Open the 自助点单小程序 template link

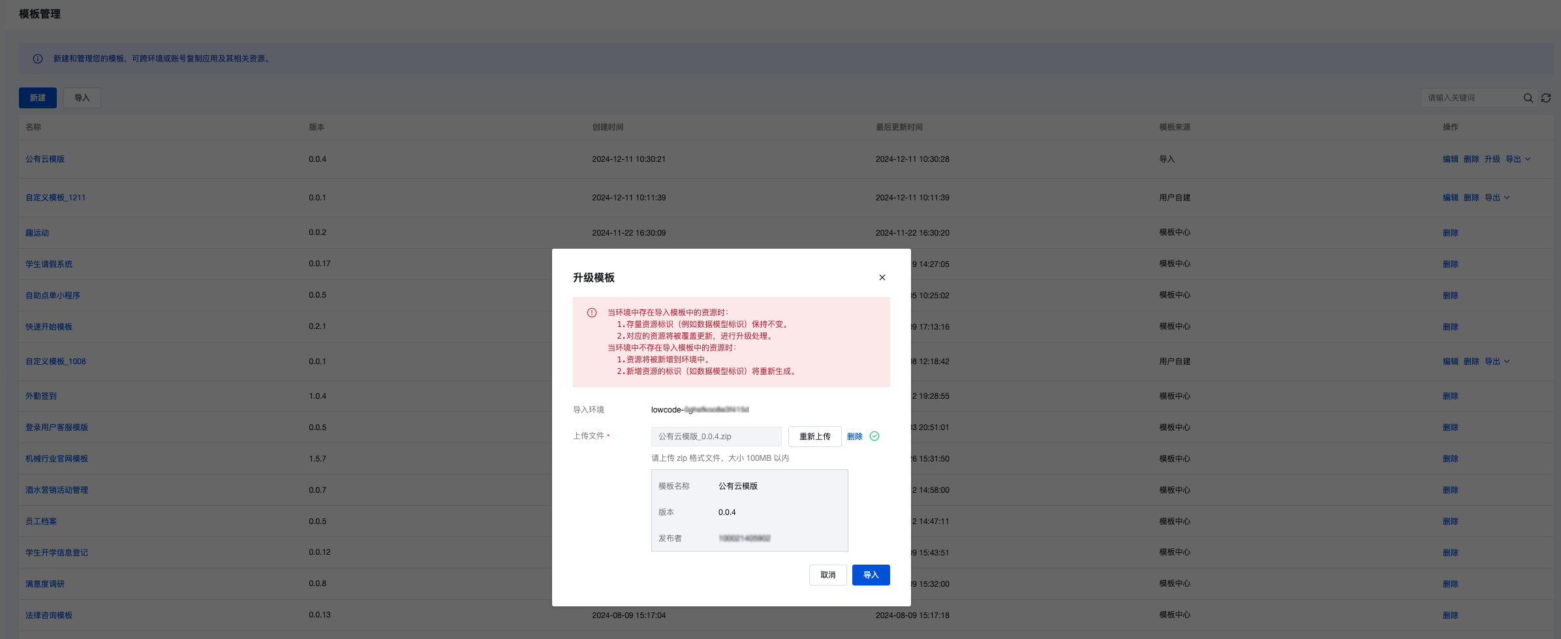(x=53, y=296)
